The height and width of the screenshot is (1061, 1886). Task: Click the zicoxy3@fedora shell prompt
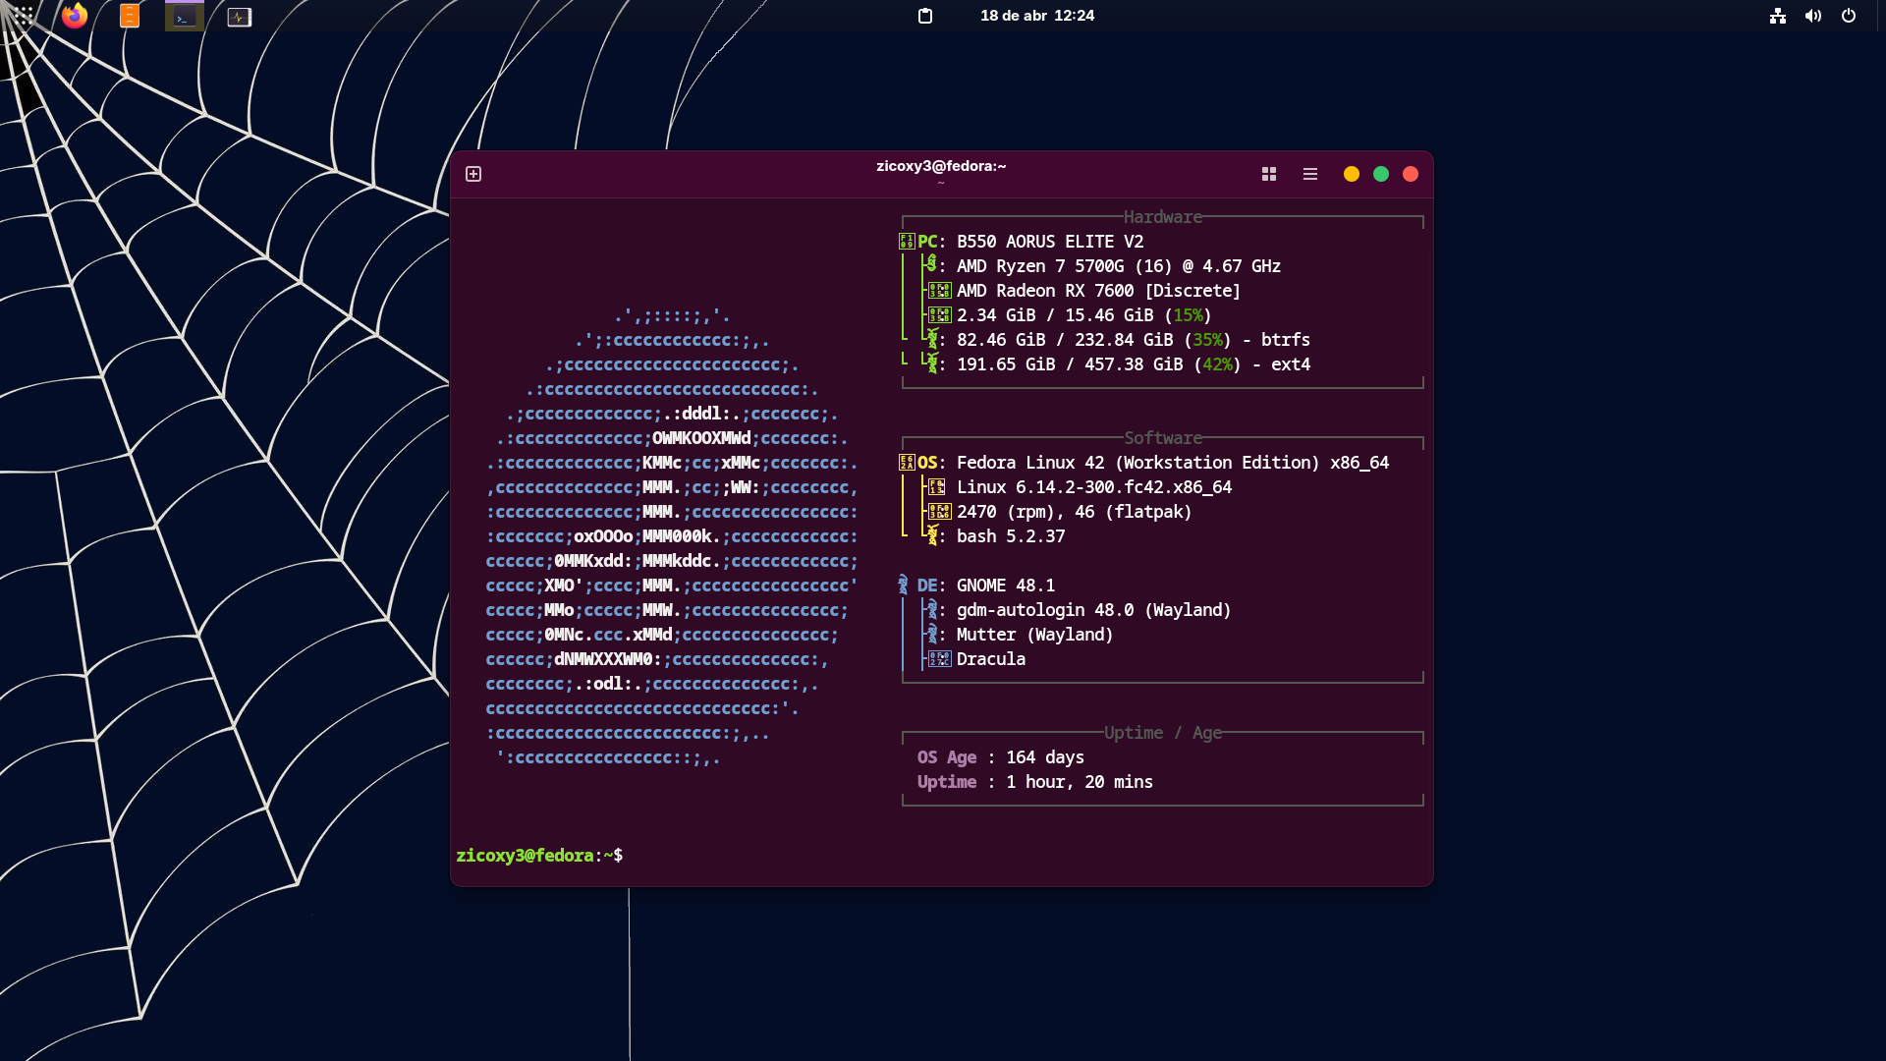coord(539,856)
